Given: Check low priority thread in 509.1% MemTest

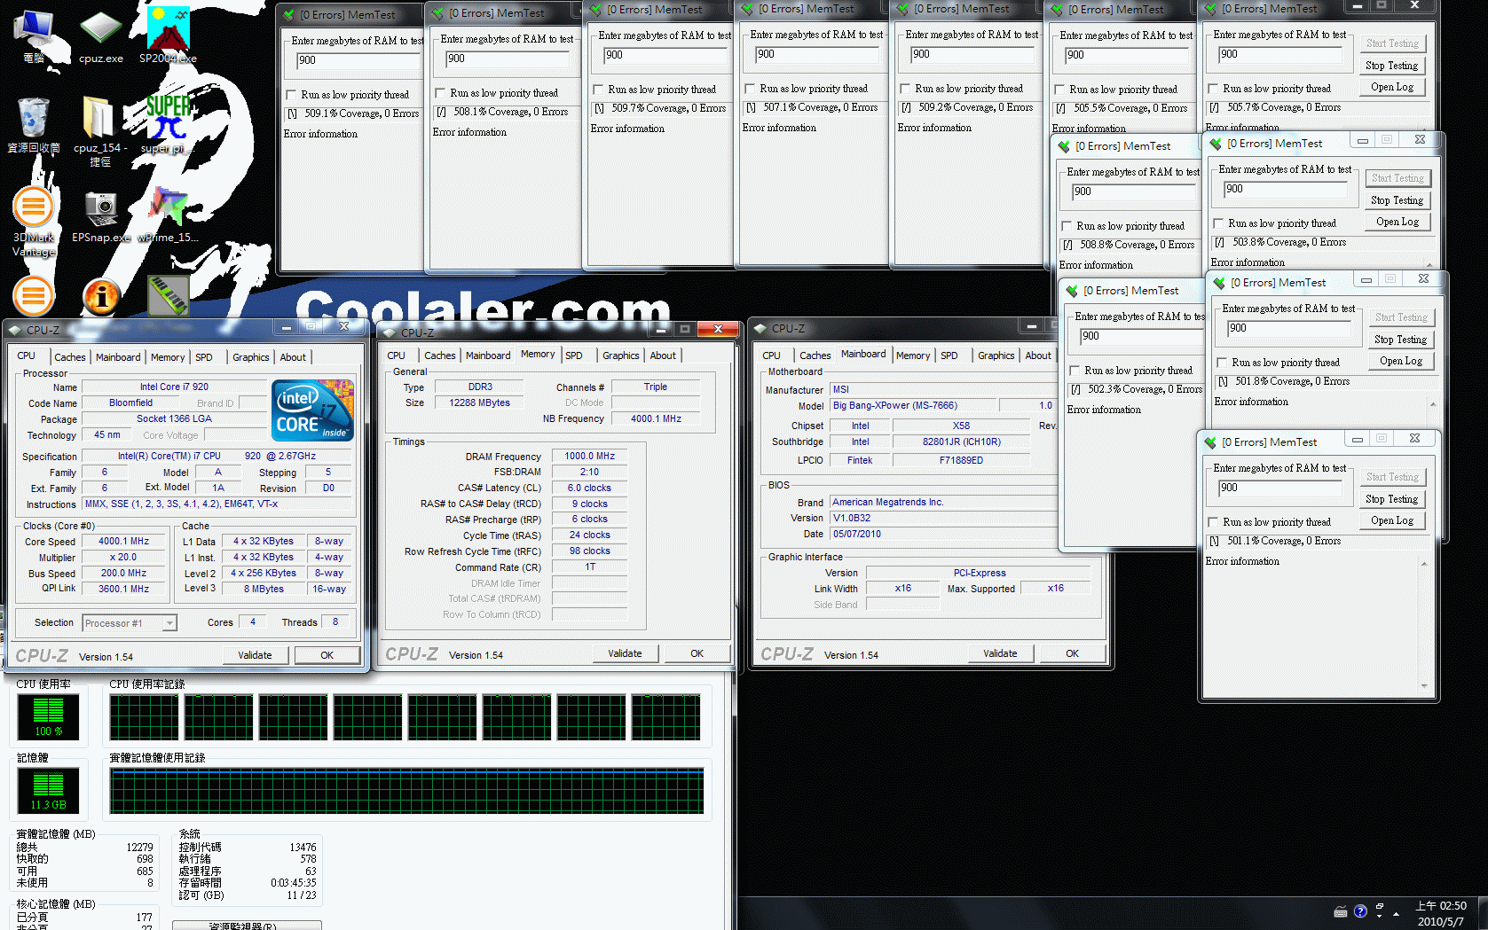Looking at the screenshot, I should (x=291, y=95).
